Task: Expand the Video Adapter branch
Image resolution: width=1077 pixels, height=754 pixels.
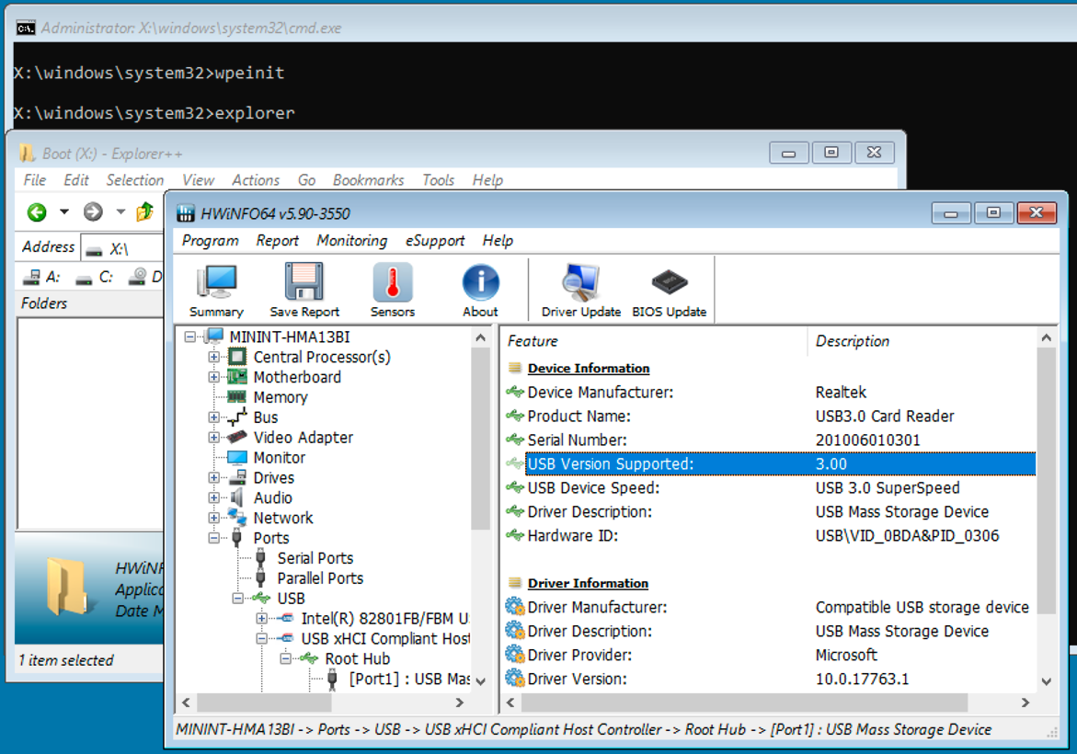Action: 213,438
